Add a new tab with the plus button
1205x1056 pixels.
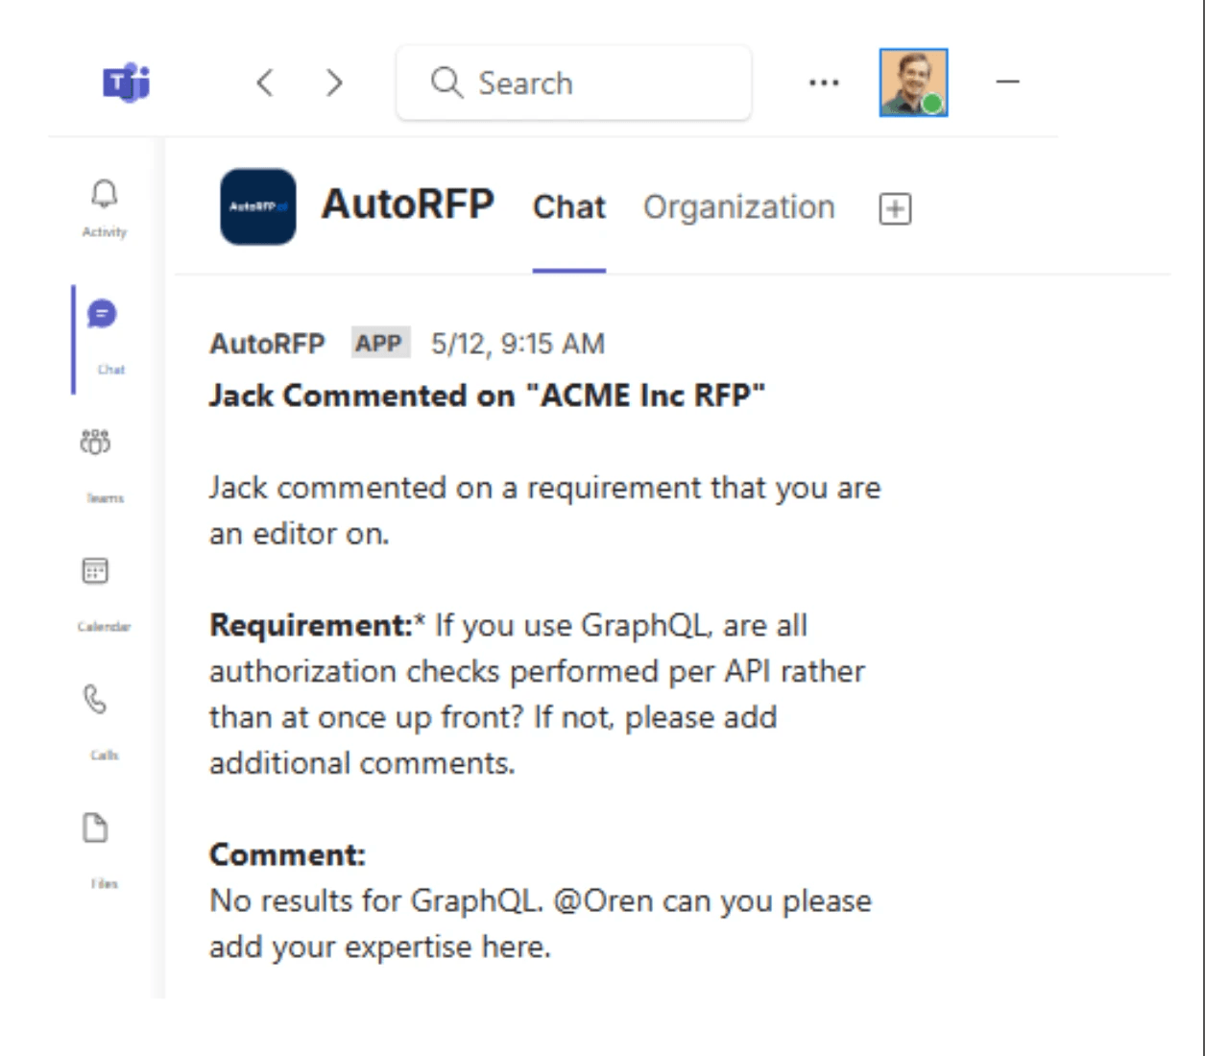click(x=894, y=208)
